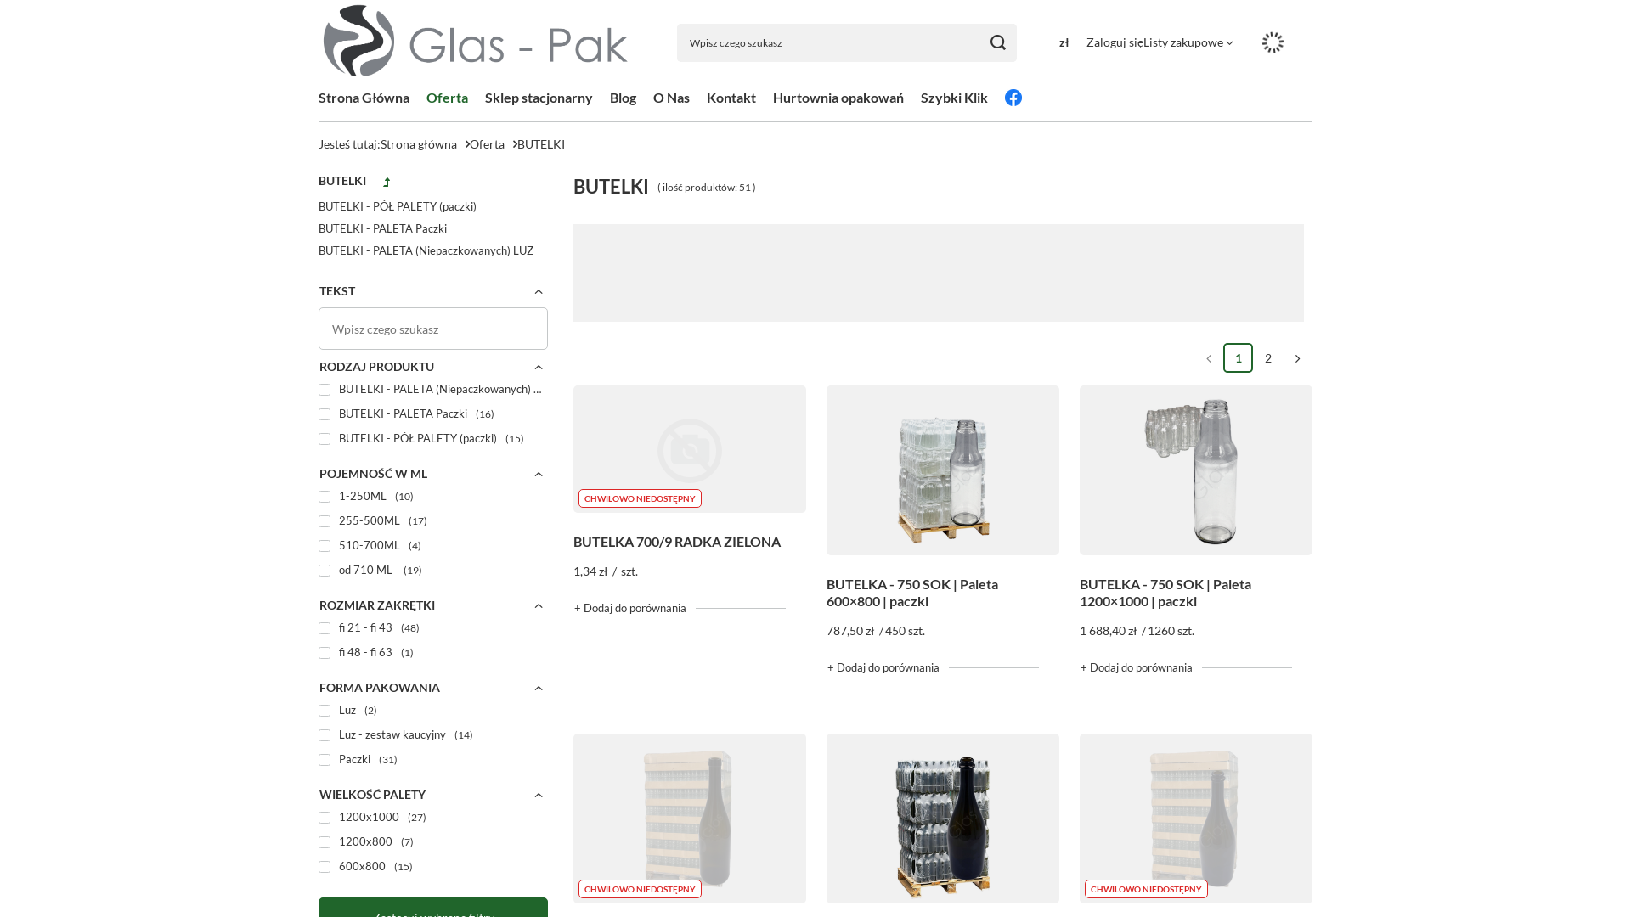
Task: Open the dark bottle pallet product image
Action: pyautogui.click(x=943, y=819)
